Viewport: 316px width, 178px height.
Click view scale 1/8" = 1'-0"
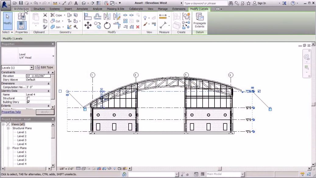click(x=66, y=169)
